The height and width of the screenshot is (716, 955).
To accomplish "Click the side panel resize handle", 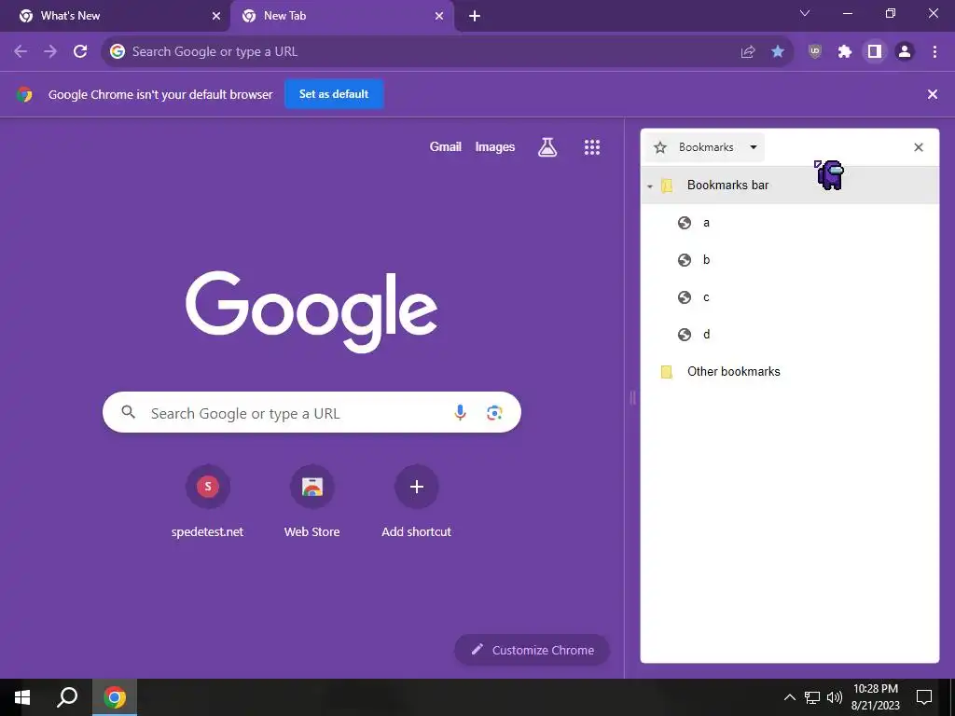I will pos(632,398).
